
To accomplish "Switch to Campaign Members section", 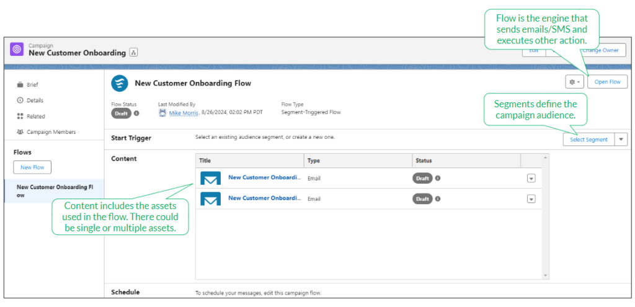I will tap(51, 132).
